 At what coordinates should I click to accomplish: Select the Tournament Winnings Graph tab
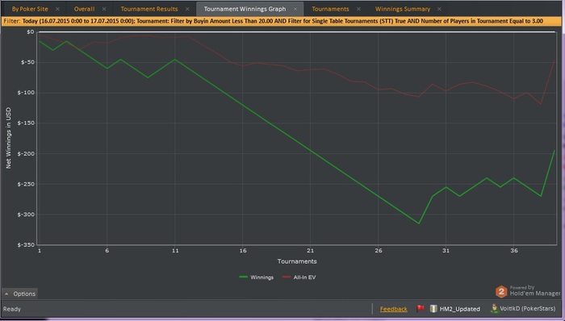(x=245, y=9)
